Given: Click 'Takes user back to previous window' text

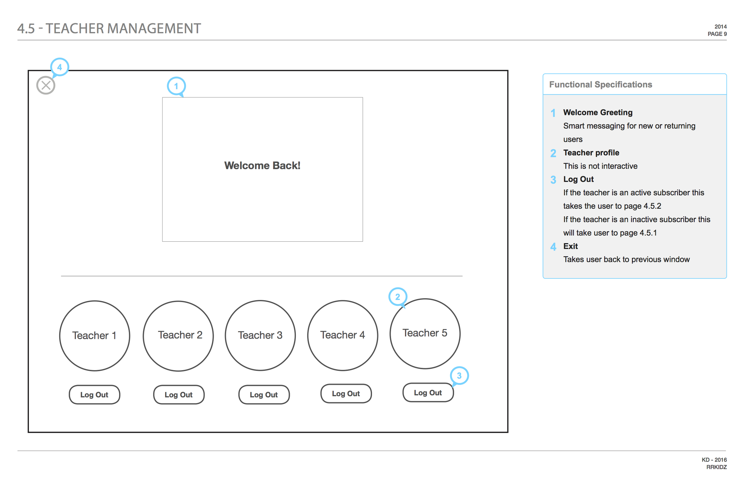Looking at the screenshot, I should point(626,259).
